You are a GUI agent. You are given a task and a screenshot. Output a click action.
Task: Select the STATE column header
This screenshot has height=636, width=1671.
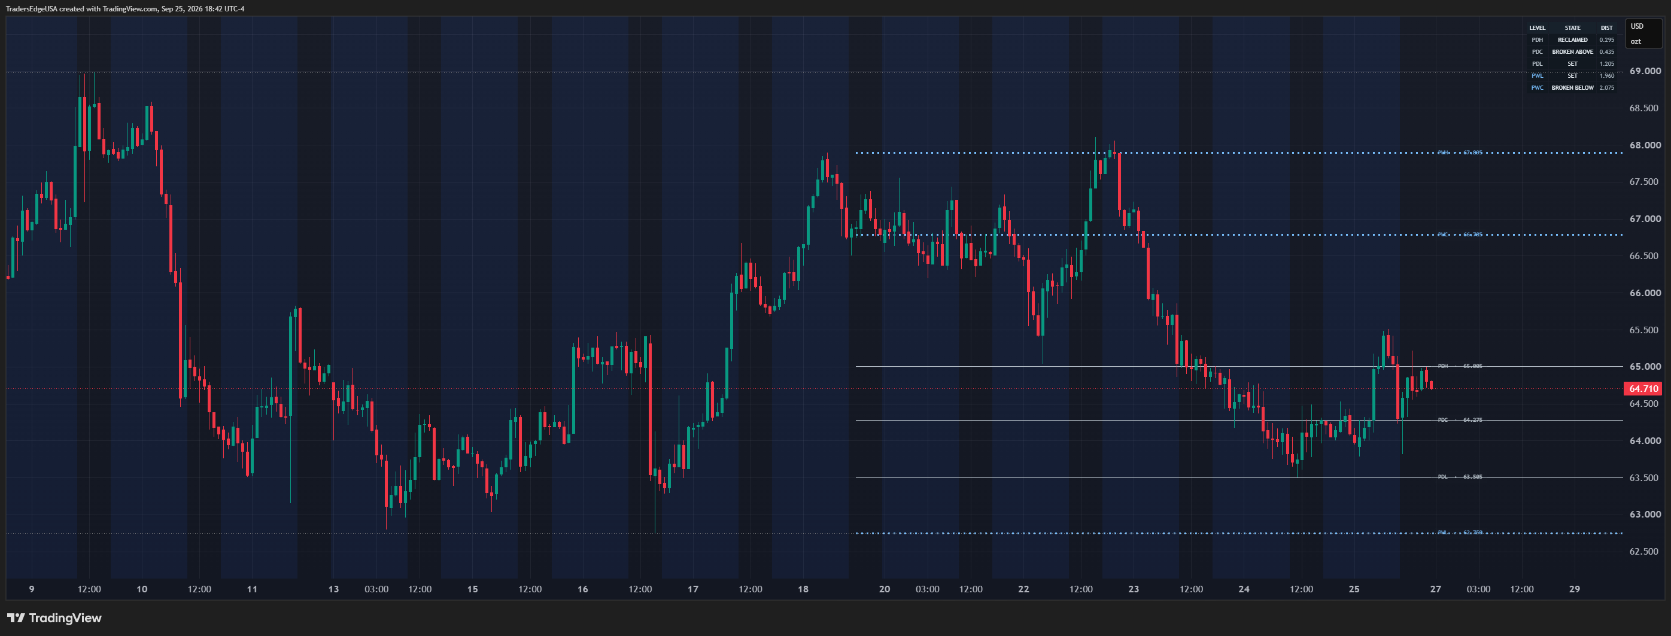click(1572, 28)
